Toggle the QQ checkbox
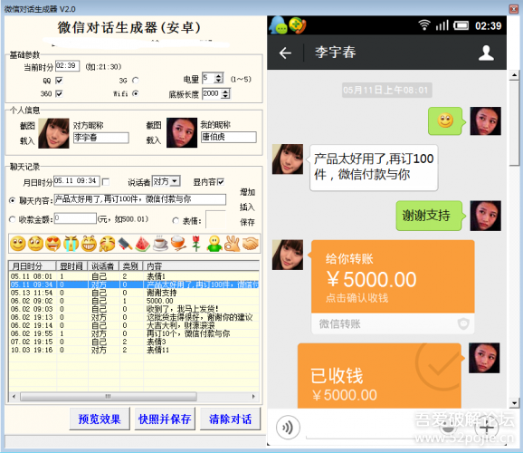The image size is (523, 453). click(x=59, y=81)
